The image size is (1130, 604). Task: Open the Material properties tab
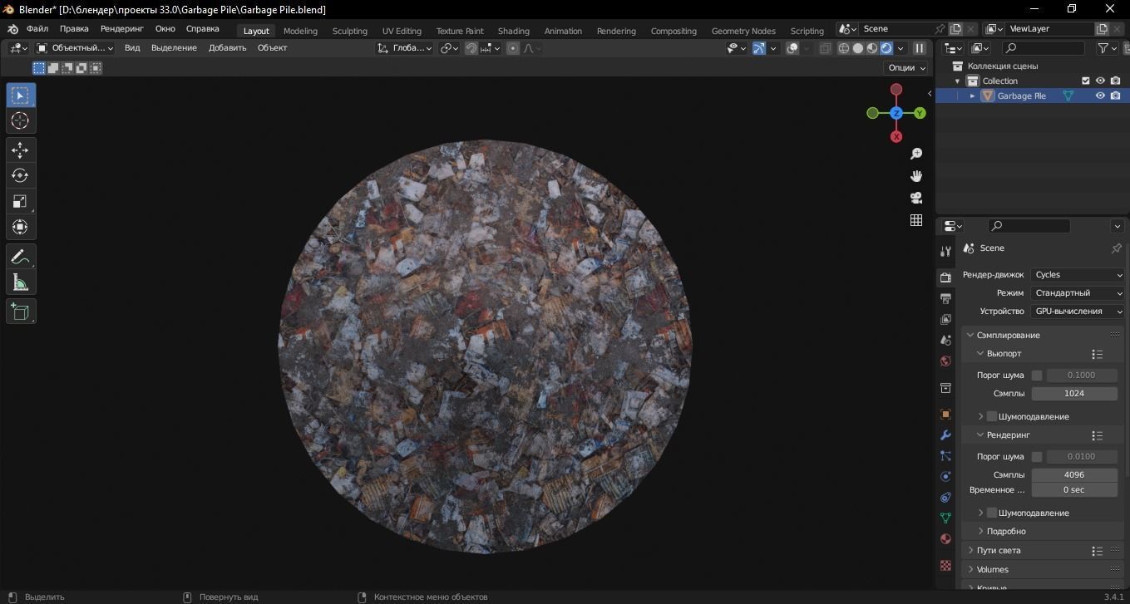coord(945,538)
